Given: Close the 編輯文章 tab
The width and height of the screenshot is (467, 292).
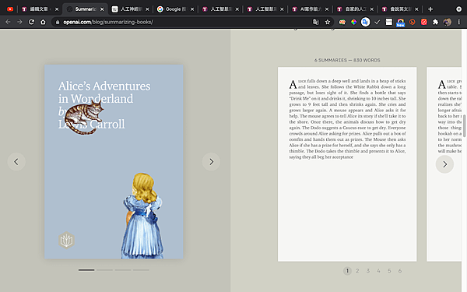Looking at the screenshot, I should coord(57,9).
